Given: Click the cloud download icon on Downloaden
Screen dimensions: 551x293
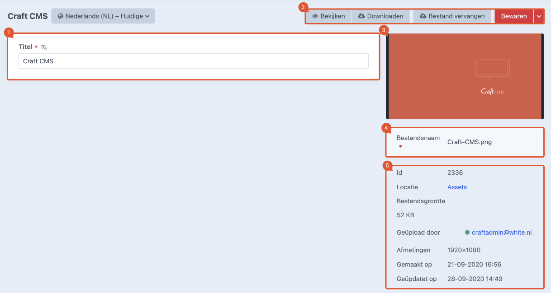Looking at the screenshot, I should point(361,16).
